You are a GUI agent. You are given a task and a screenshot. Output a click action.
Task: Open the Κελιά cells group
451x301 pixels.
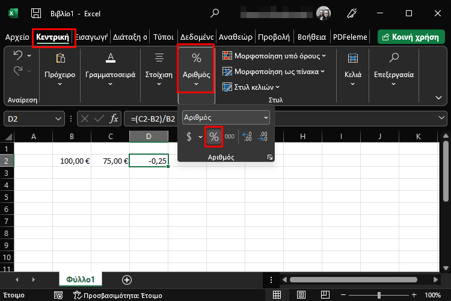[352, 70]
